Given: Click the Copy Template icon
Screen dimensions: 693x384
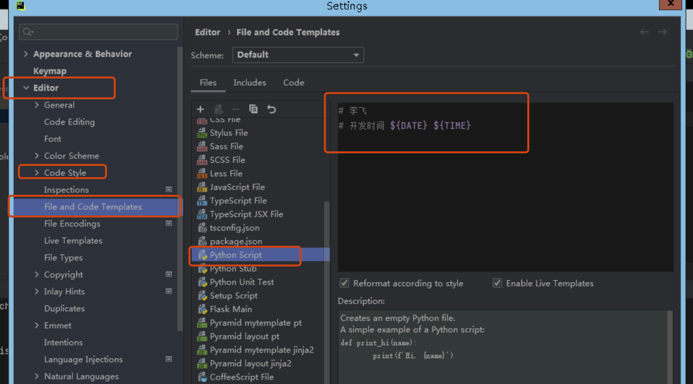Looking at the screenshot, I should coord(253,109).
